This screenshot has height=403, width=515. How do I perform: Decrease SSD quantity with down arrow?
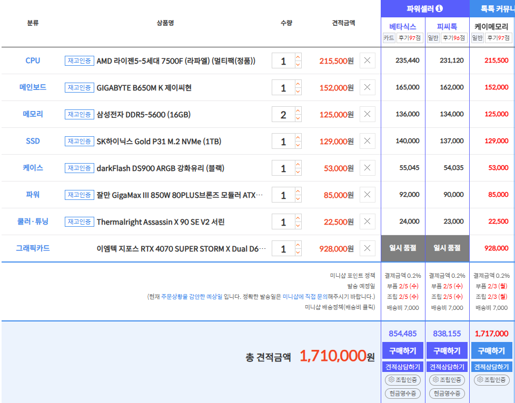pos(298,145)
